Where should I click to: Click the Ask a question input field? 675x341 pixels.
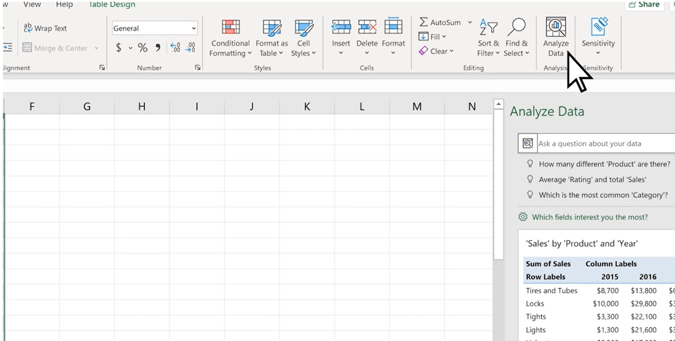pyautogui.click(x=606, y=143)
